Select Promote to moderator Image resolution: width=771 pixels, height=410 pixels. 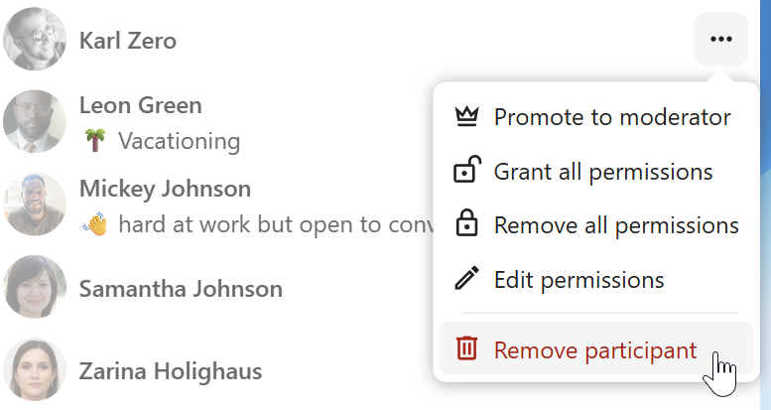[x=611, y=117]
